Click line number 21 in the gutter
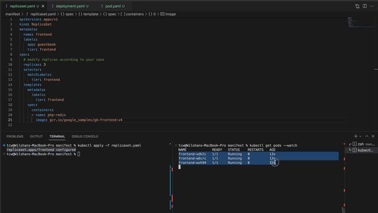The height and width of the screenshot is (213, 378). (10, 120)
